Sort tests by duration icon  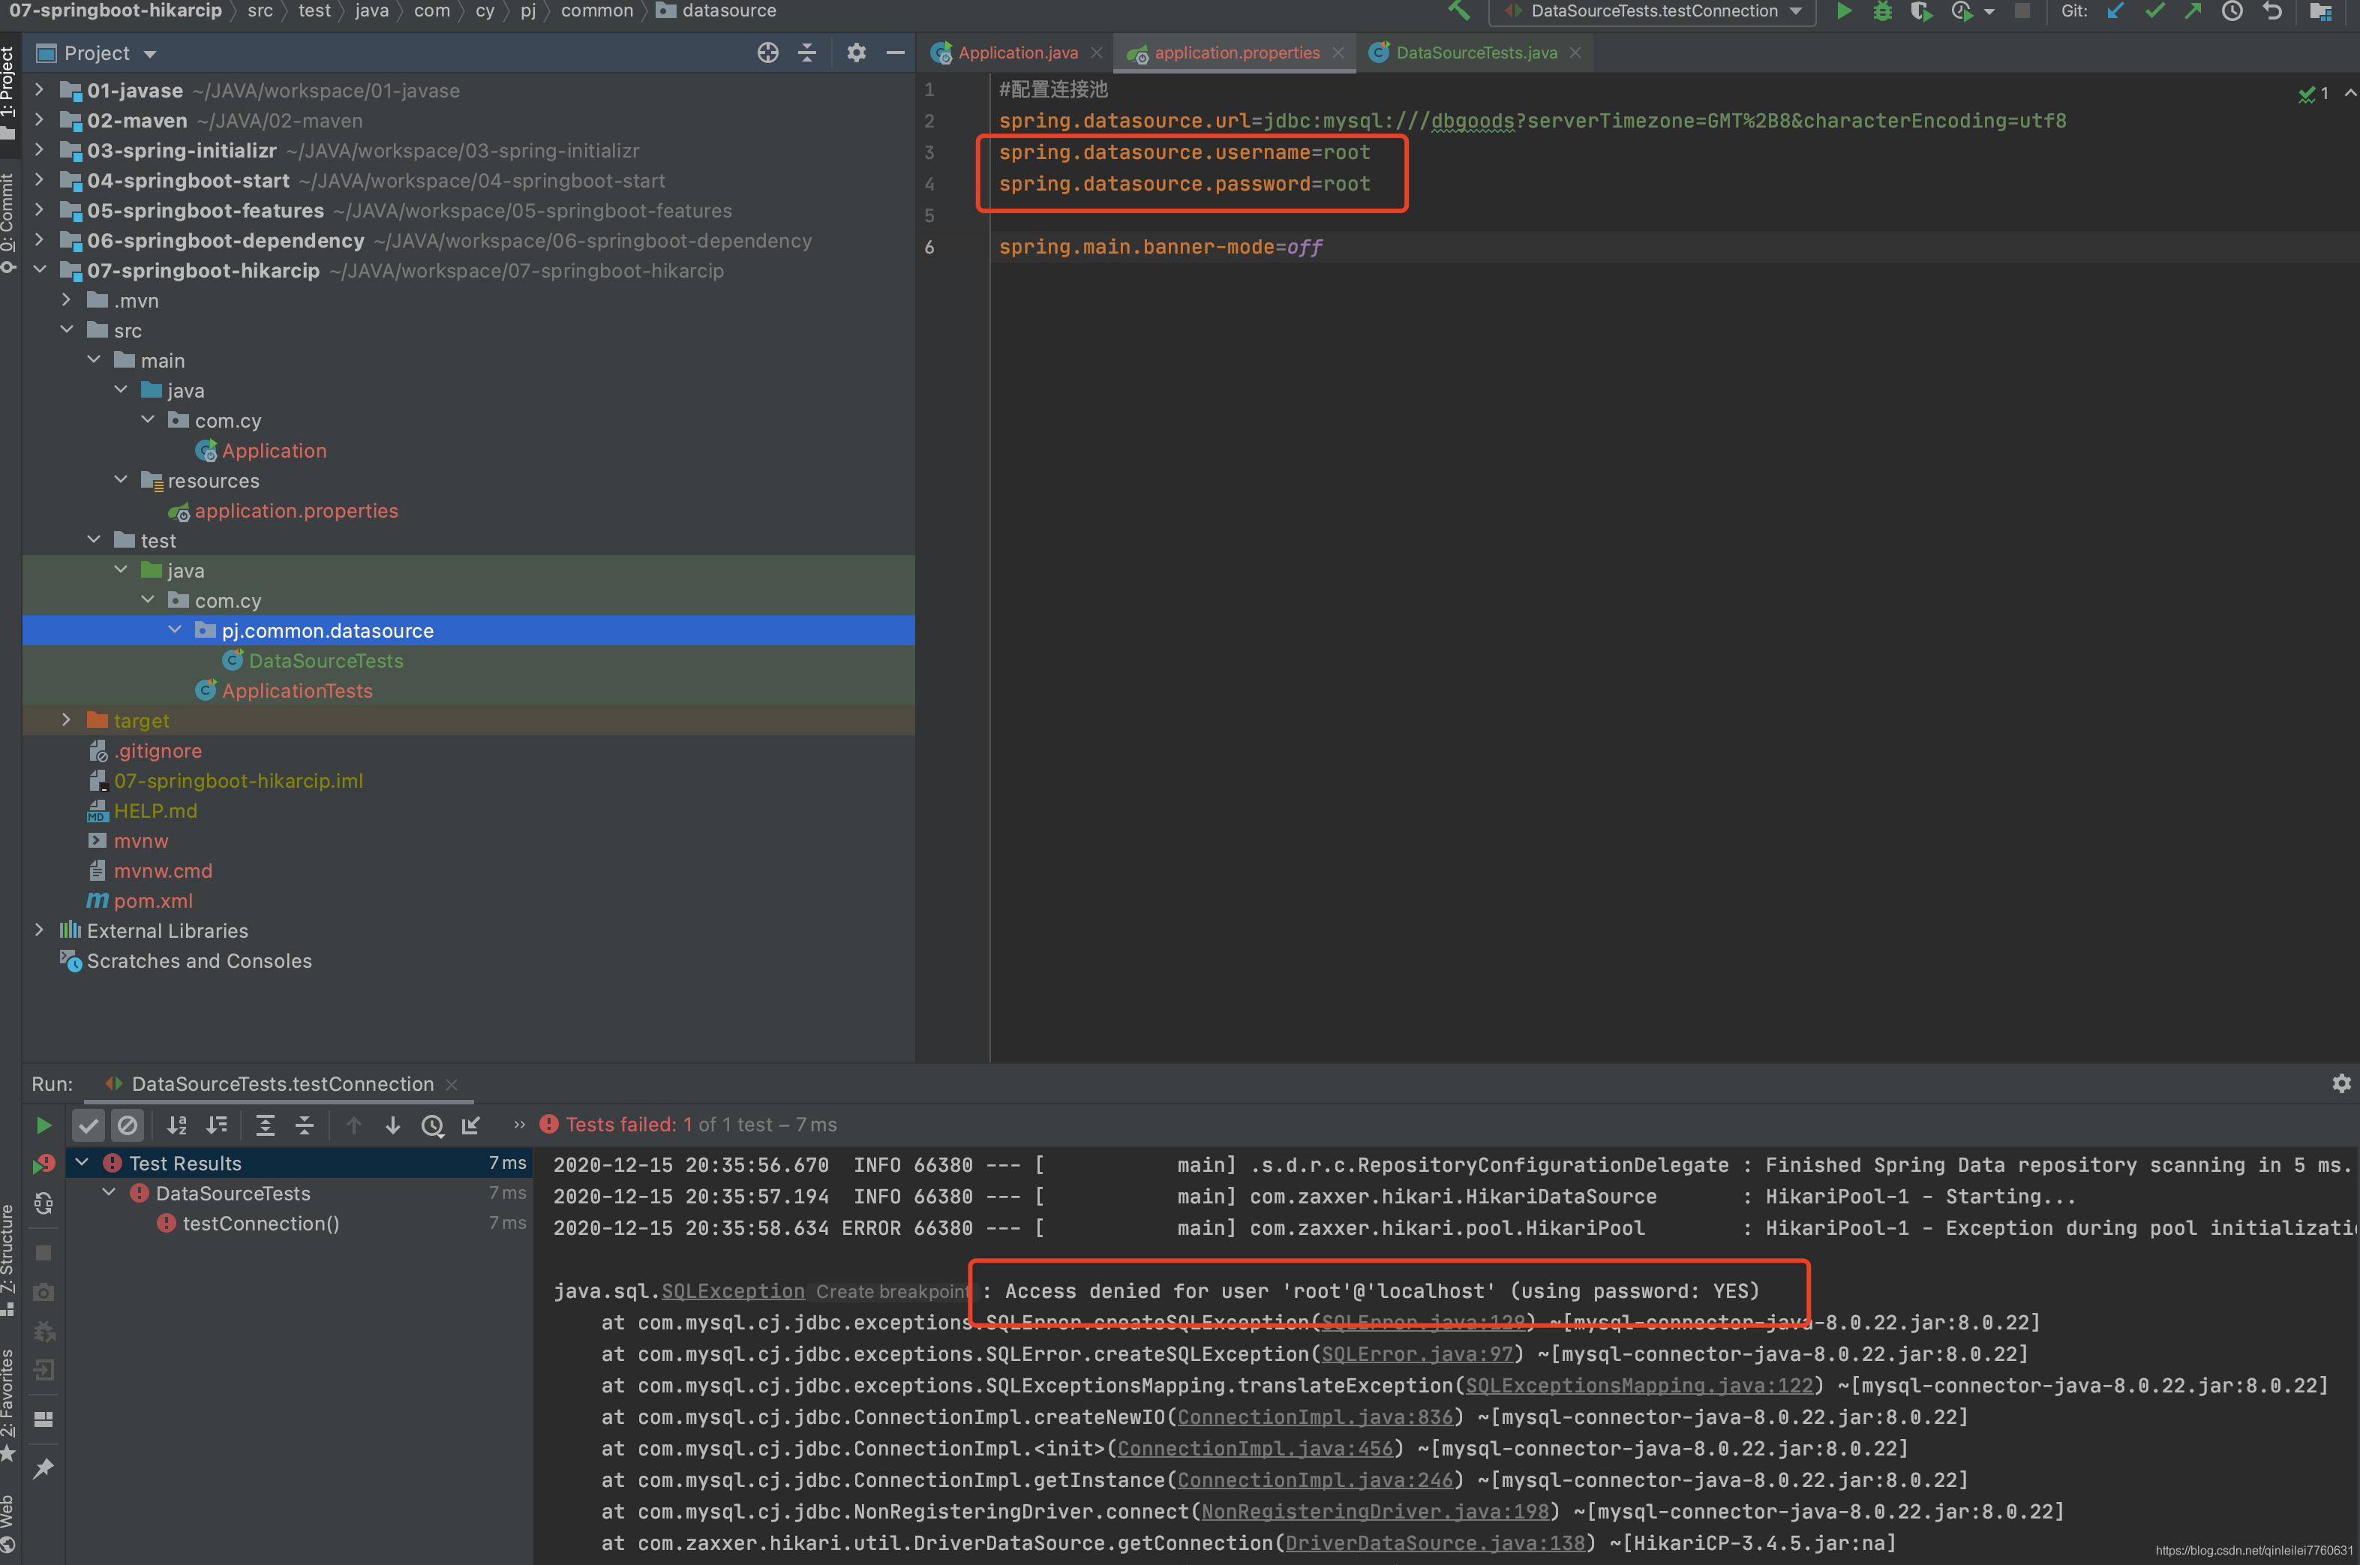tap(217, 1125)
